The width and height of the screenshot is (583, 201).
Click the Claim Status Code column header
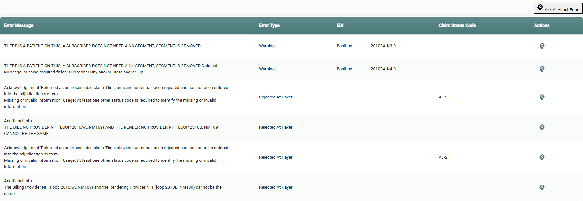pyautogui.click(x=457, y=25)
